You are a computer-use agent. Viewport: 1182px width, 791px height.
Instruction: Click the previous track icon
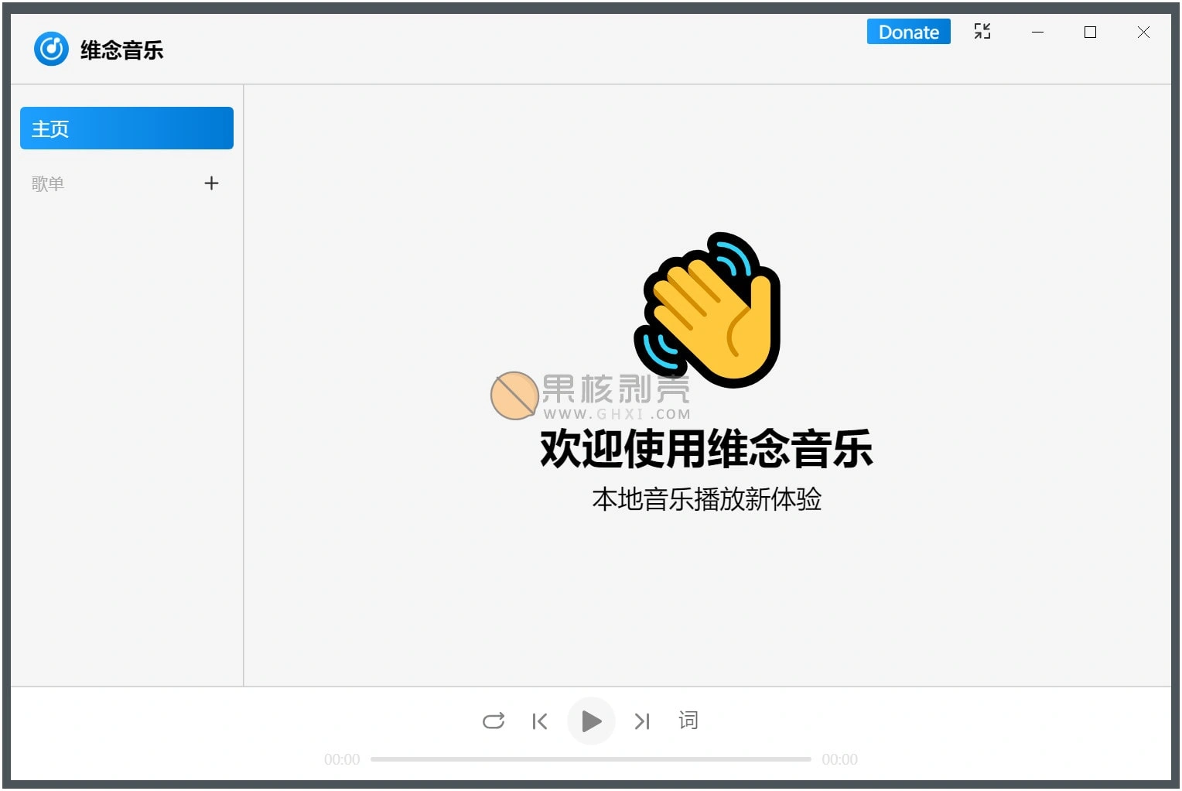point(540,721)
